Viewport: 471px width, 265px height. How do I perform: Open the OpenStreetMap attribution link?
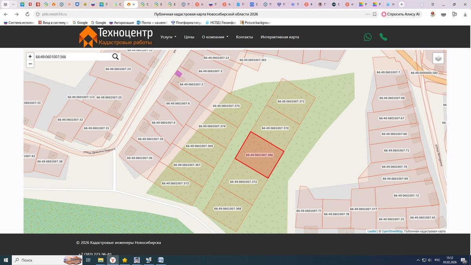click(x=392, y=231)
